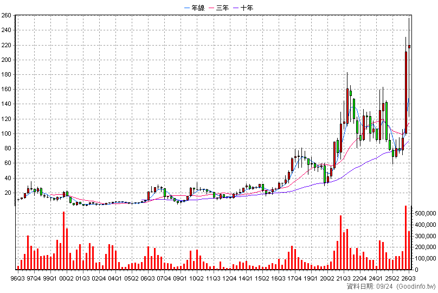Click the 22Q4 quarter label

coord(359,279)
